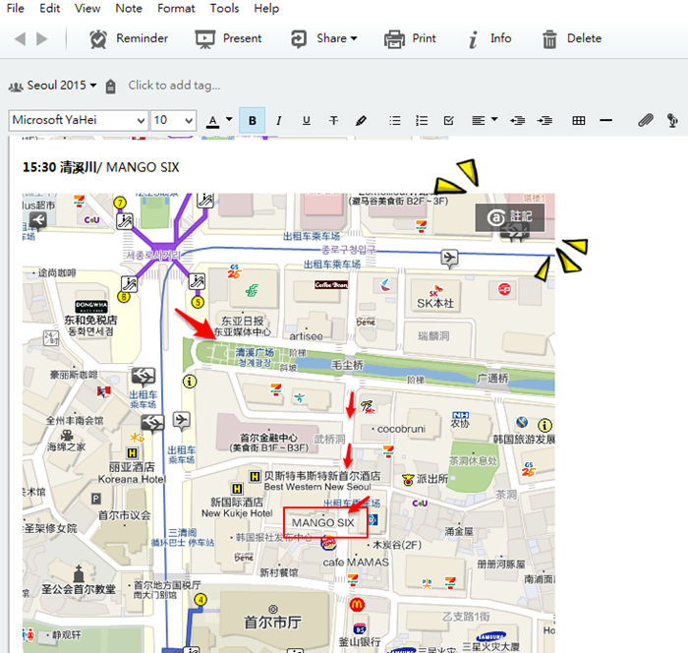Screen dimensions: 688x653
Task: Attach a file with paperclip icon
Action: (x=646, y=120)
